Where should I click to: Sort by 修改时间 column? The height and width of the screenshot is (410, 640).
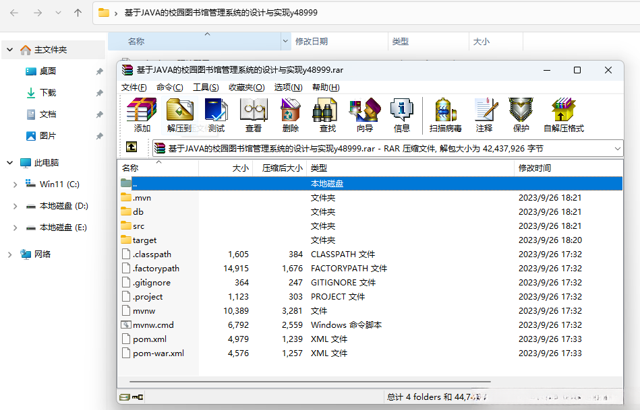(568, 168)
